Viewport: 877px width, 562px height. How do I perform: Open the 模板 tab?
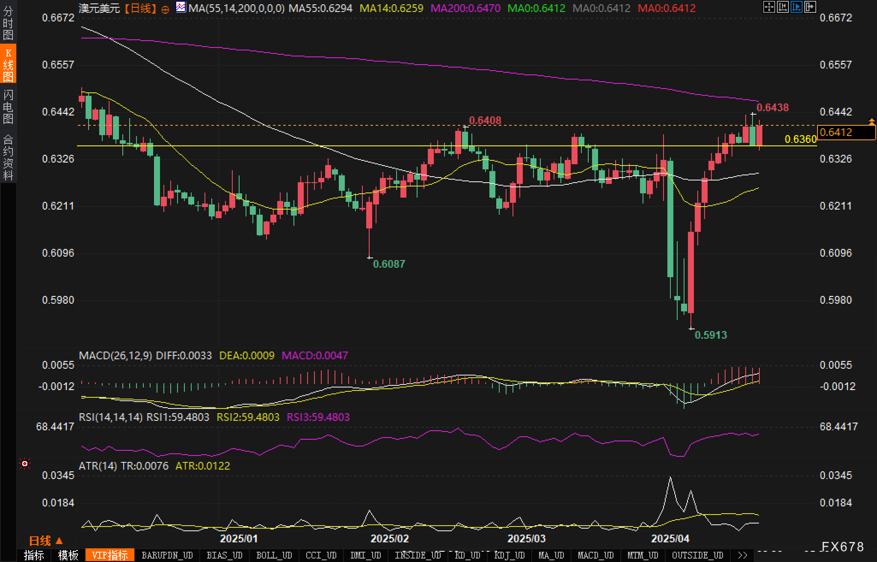[68, 555]
